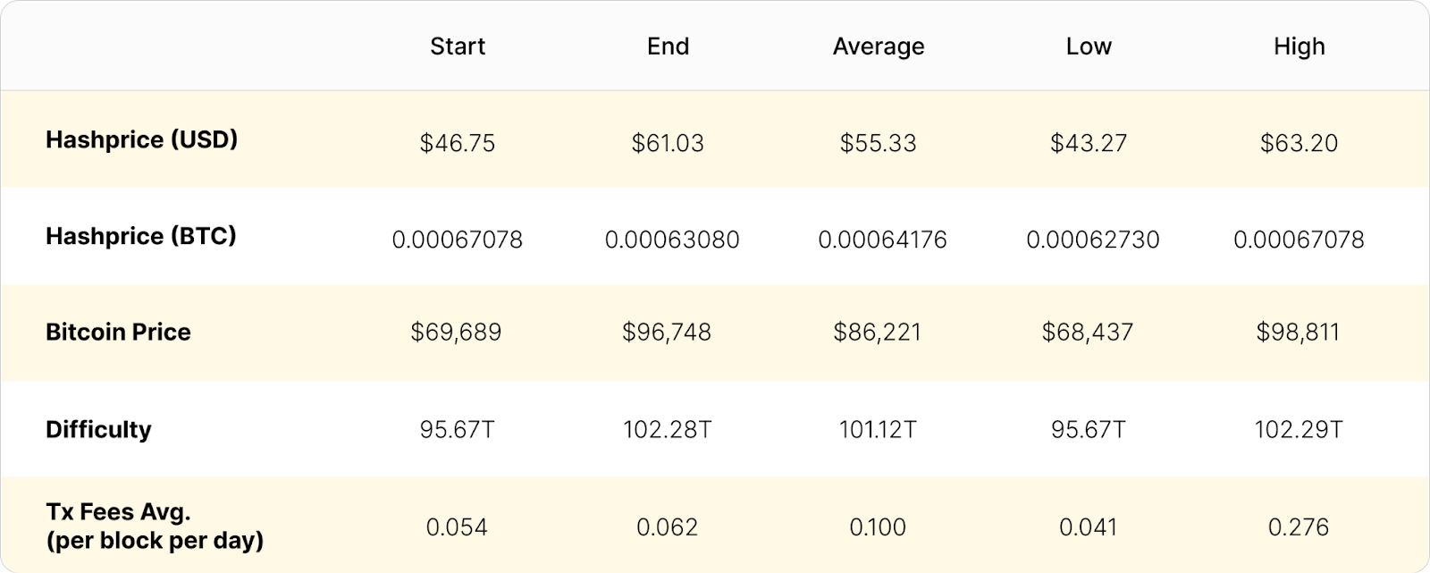Select the High column header
Screen dimensions: 1430x573
(x=1299, y=47)
